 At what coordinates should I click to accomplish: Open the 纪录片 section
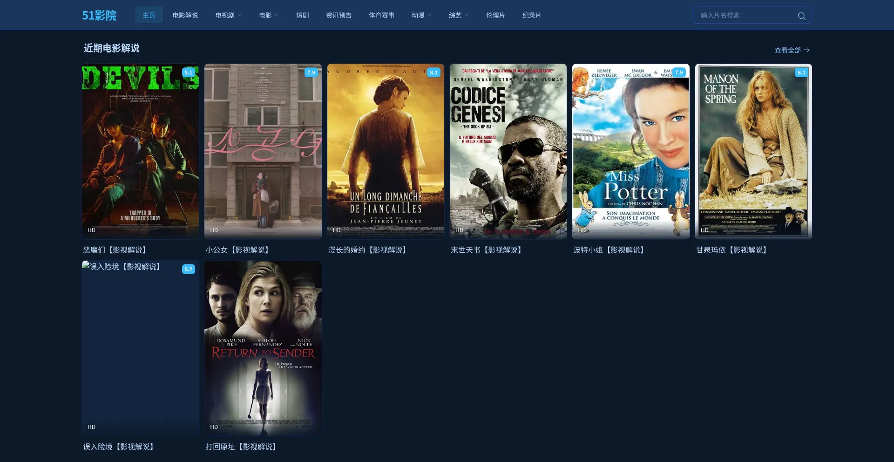[x=532, y=15]
